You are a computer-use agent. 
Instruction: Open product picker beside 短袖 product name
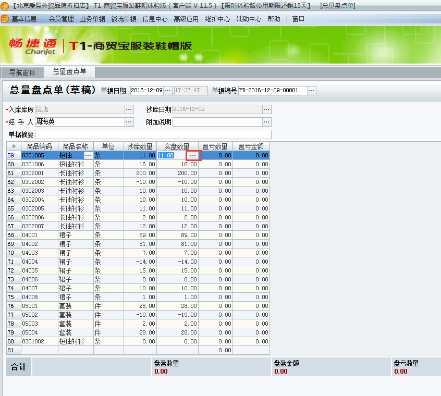coord(88,155)
